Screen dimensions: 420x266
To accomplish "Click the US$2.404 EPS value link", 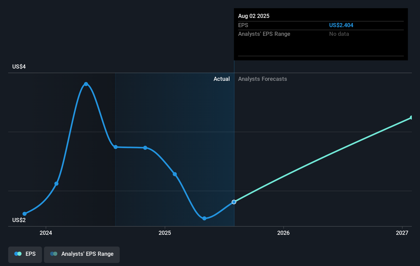I will click(341, 25).
